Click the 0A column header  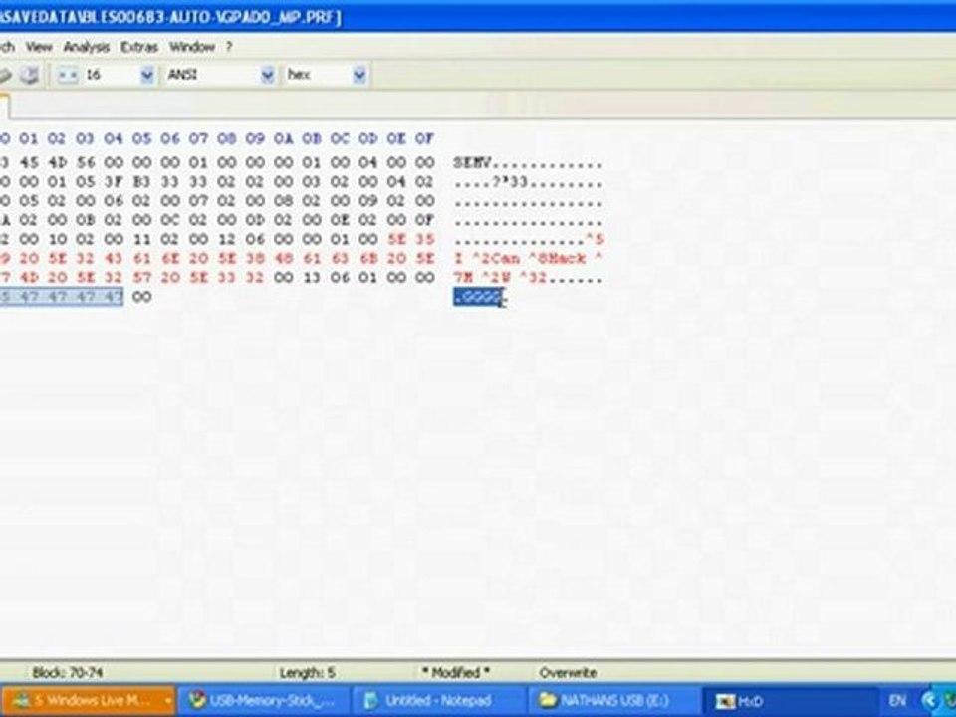284,139
